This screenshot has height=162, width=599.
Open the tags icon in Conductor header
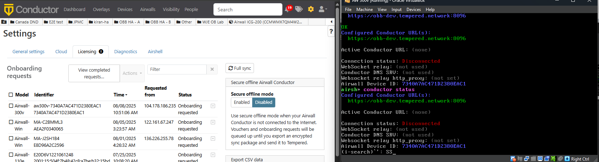coord(299,9)
